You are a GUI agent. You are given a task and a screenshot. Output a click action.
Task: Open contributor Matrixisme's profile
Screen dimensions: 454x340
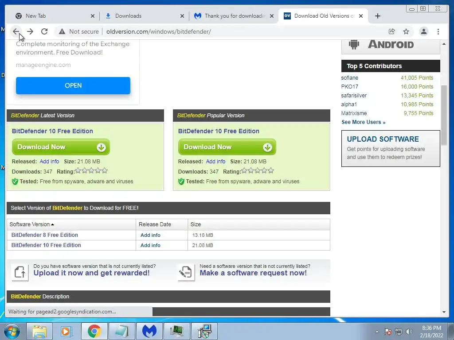pos(354,113)
